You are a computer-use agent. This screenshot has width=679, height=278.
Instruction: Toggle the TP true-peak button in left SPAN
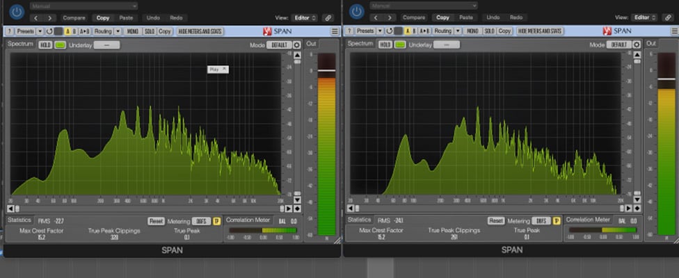[x=217, y=222]
